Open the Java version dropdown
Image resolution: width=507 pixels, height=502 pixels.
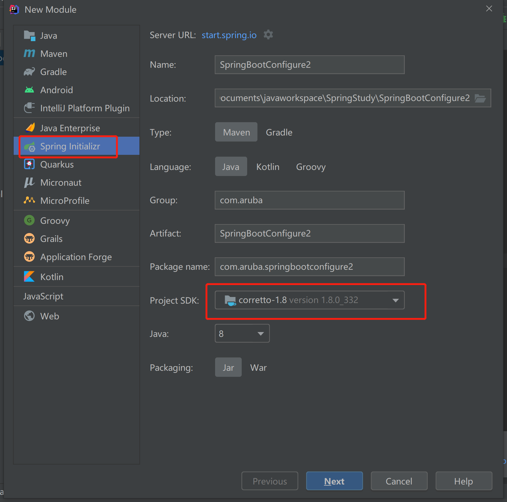click(x=242, y=333)
